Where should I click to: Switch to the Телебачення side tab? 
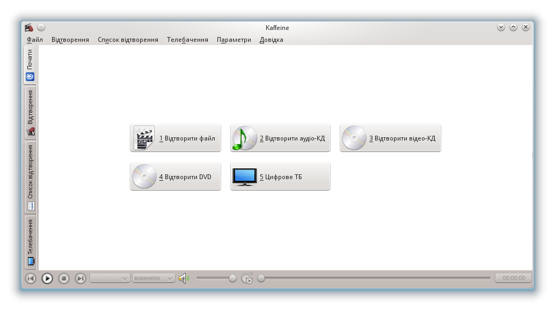point(31,242)
